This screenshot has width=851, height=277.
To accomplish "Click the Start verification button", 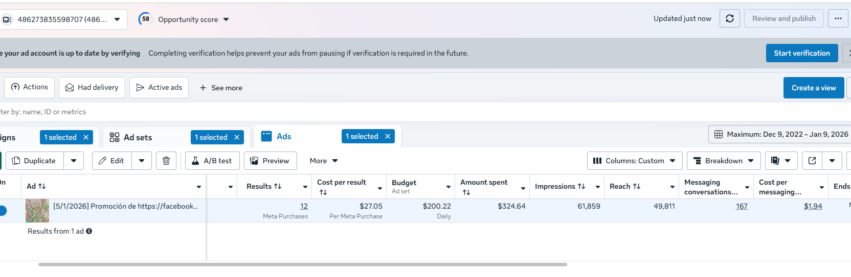I will click(801, 53).
